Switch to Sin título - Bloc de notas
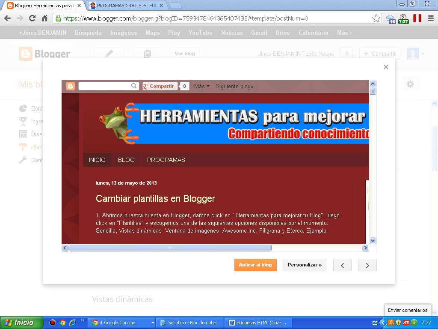Screen dimensions: 438x329 pyautogui.click(x=190, y=323)
